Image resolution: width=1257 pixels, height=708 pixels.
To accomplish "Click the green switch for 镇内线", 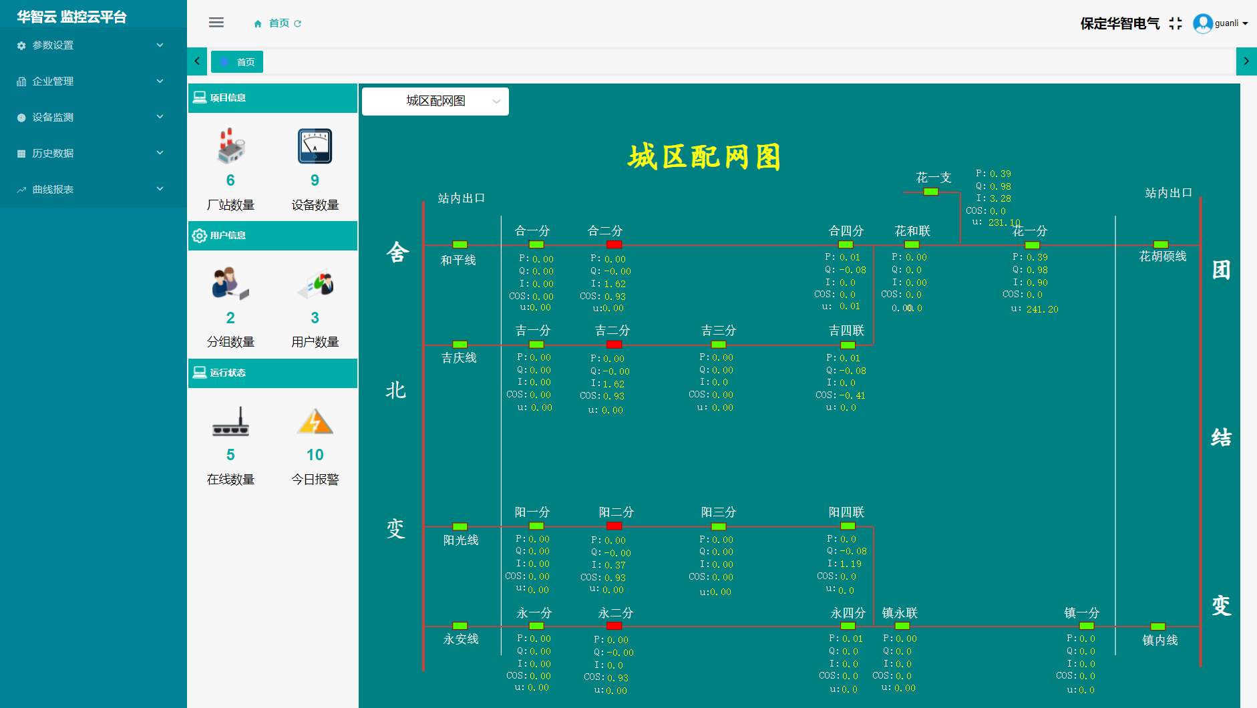I will point(1158,627).
